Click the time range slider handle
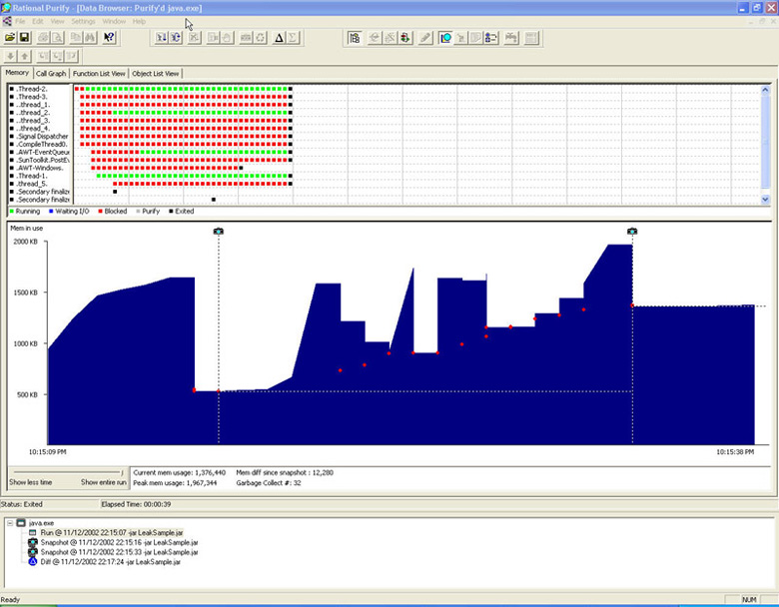This screenshot has height=607, width=779. tap(122, 472)
